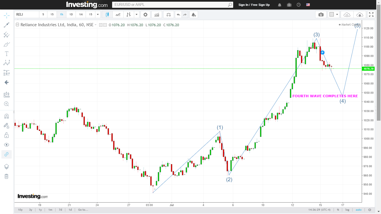Image resolution: width=381 pixels, height=214 pixels.
Task: Select the Text annotation tool
Action: [x=6, y=53]
